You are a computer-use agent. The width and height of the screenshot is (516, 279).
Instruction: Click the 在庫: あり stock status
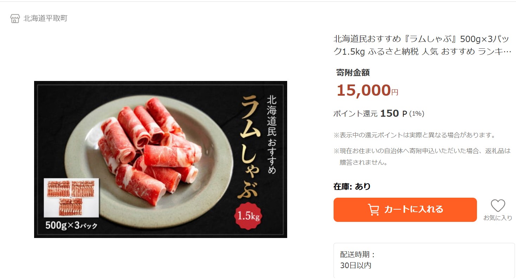(351, 186)
